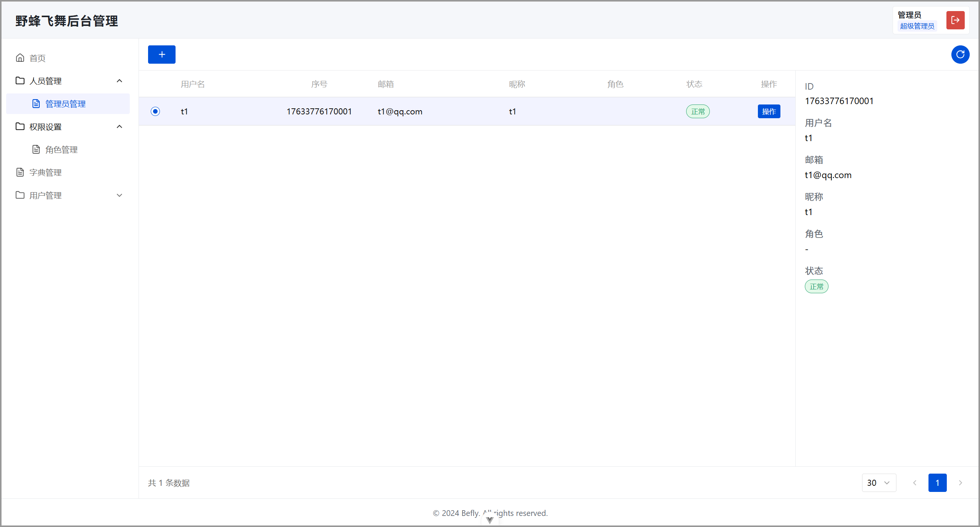Click the home icon beside 首页
This screenshot has width=980, height=527.
(x=20, y=58)
